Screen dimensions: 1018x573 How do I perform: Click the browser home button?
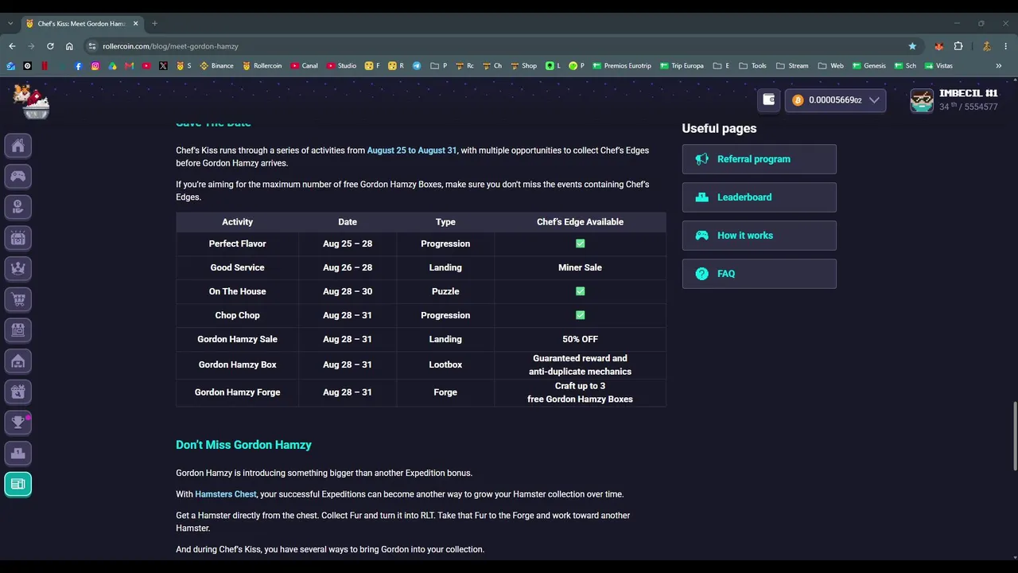tap(69, 46)
